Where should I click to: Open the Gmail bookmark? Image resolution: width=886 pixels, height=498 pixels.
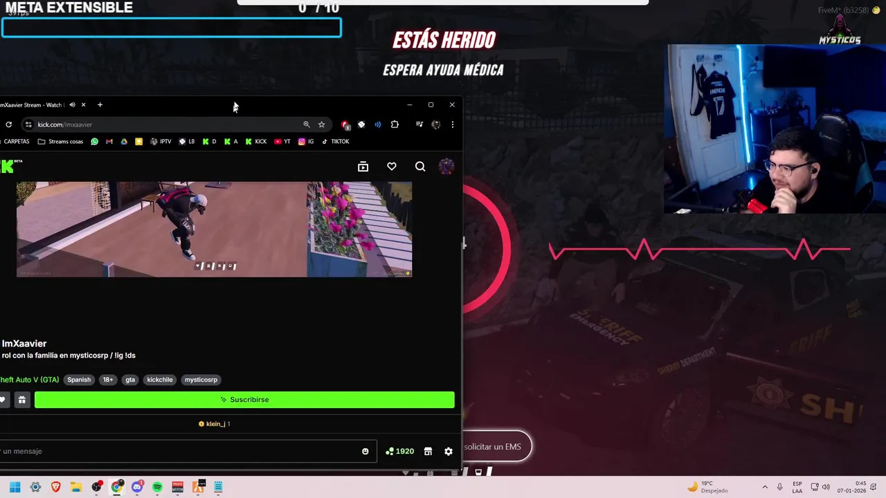coord(109,142)
